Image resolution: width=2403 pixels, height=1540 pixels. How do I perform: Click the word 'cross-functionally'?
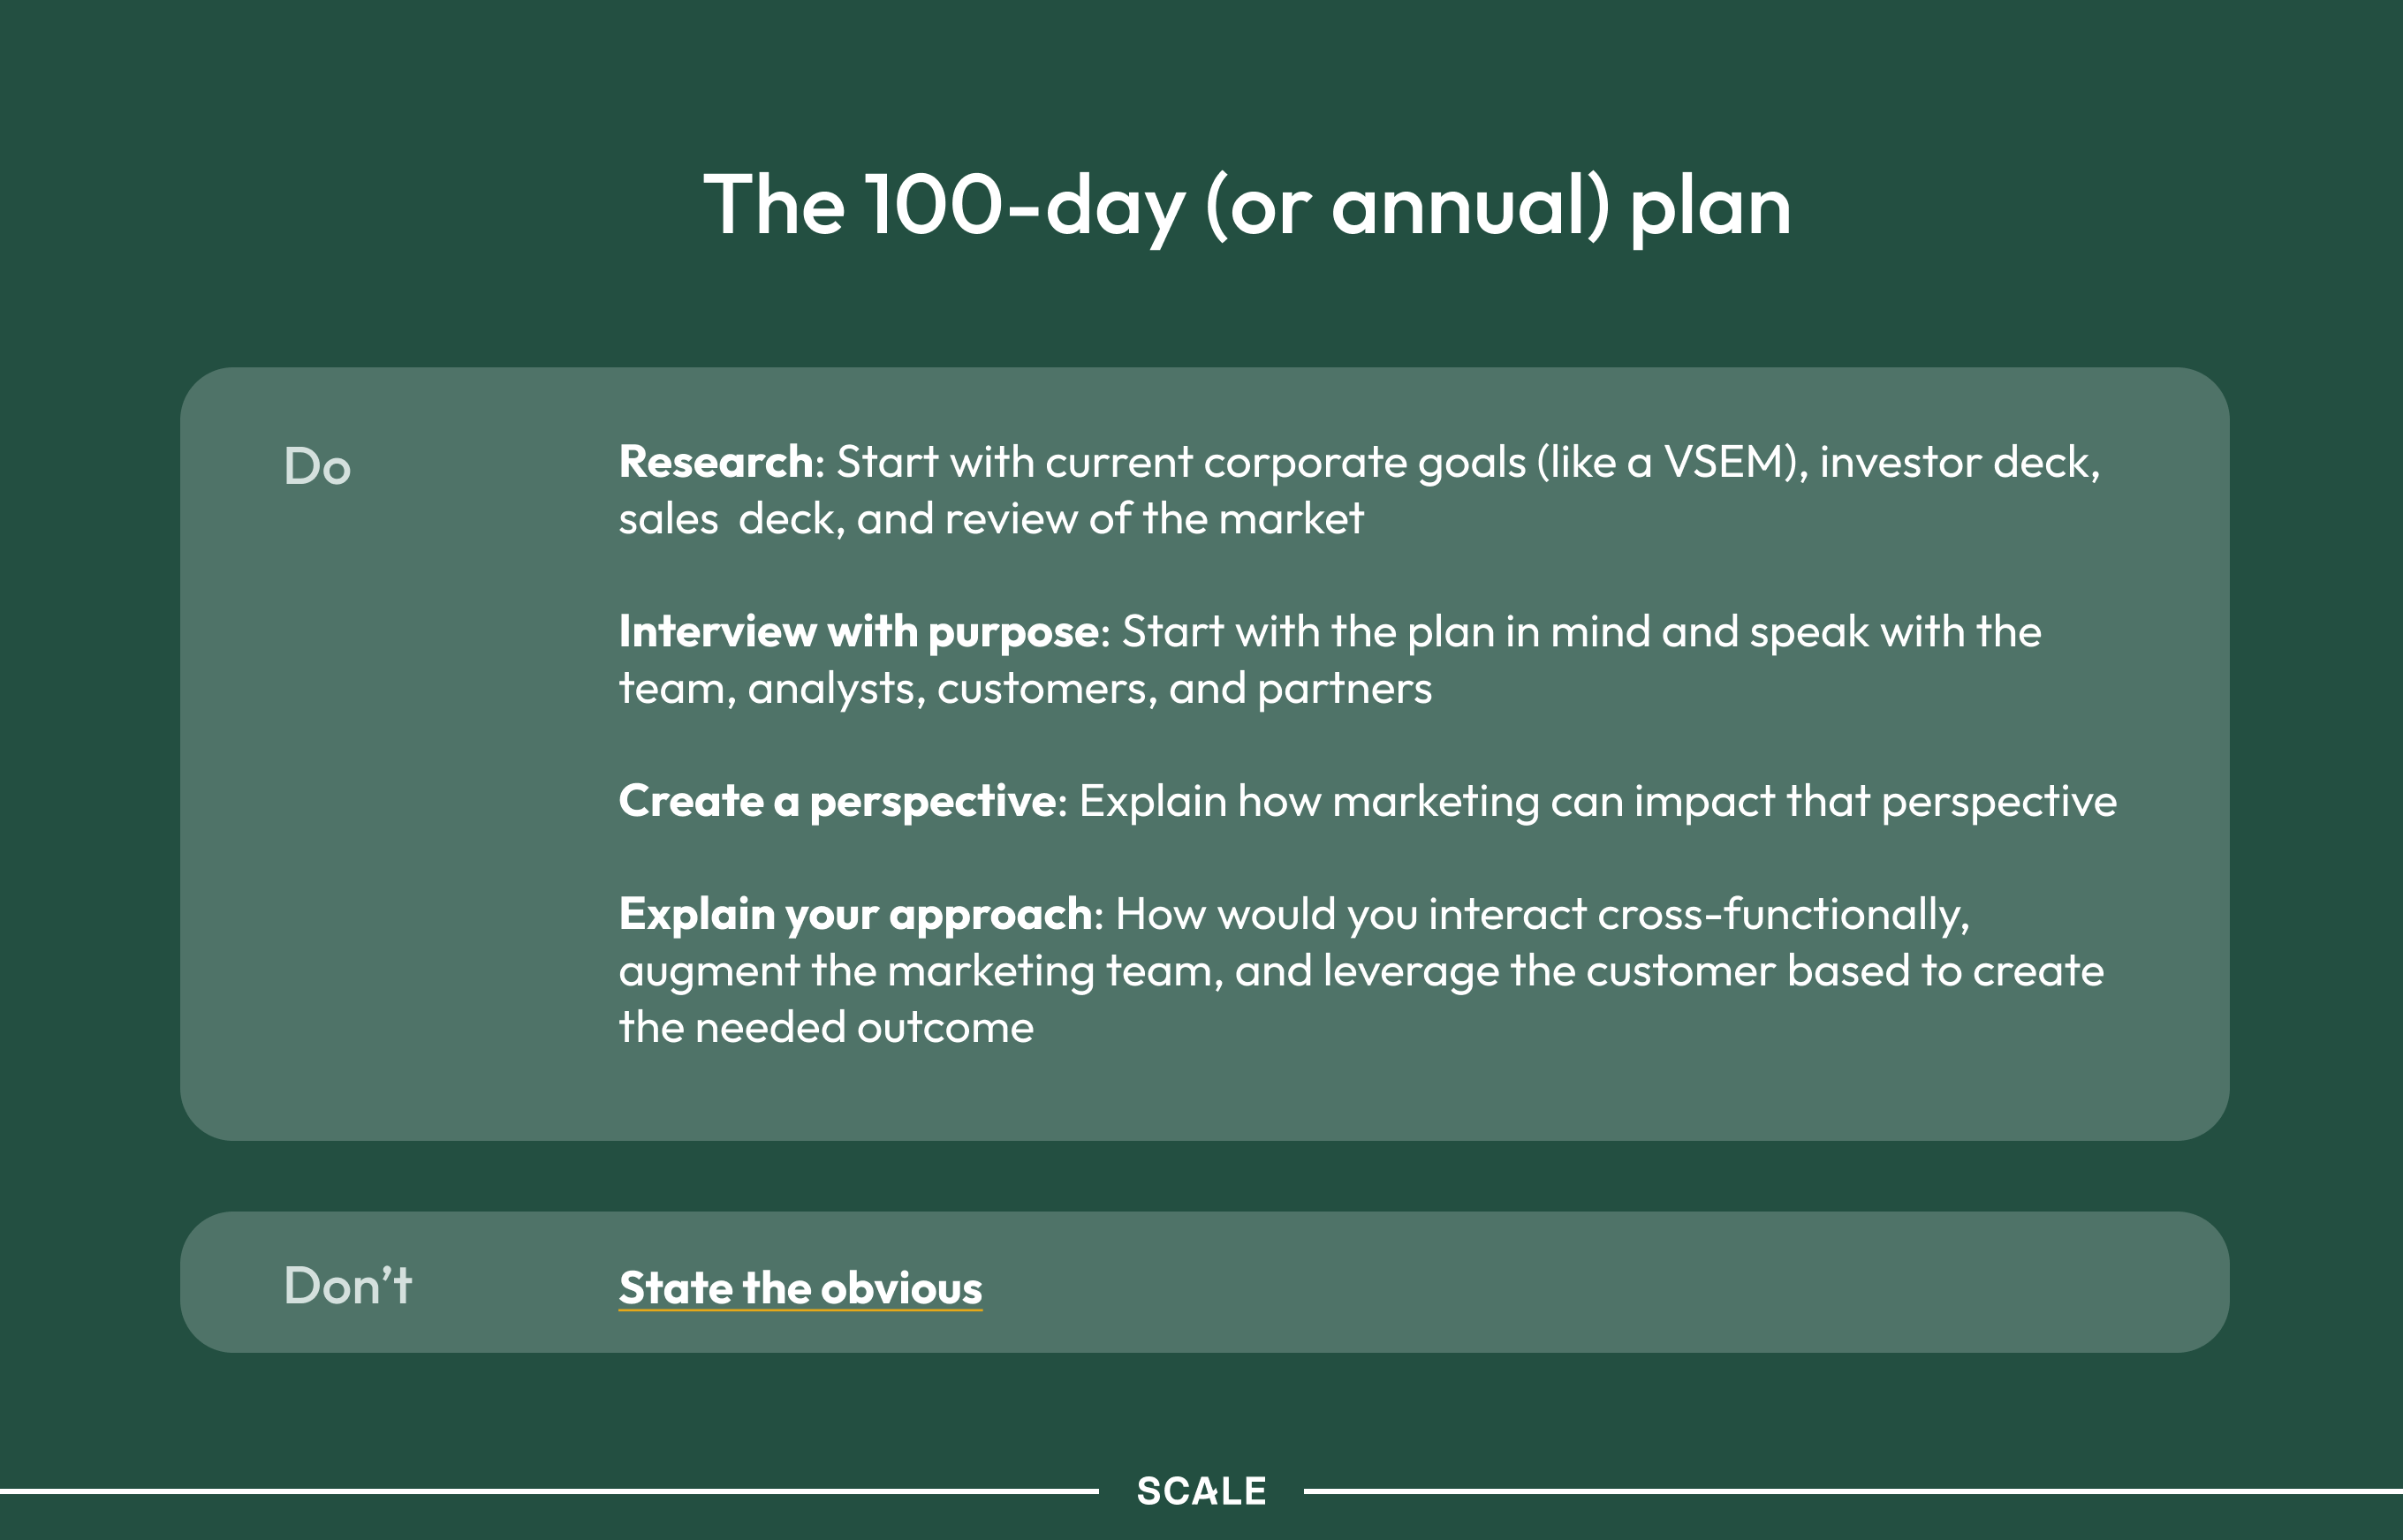pyautogui.click(x=1783, y=914)
